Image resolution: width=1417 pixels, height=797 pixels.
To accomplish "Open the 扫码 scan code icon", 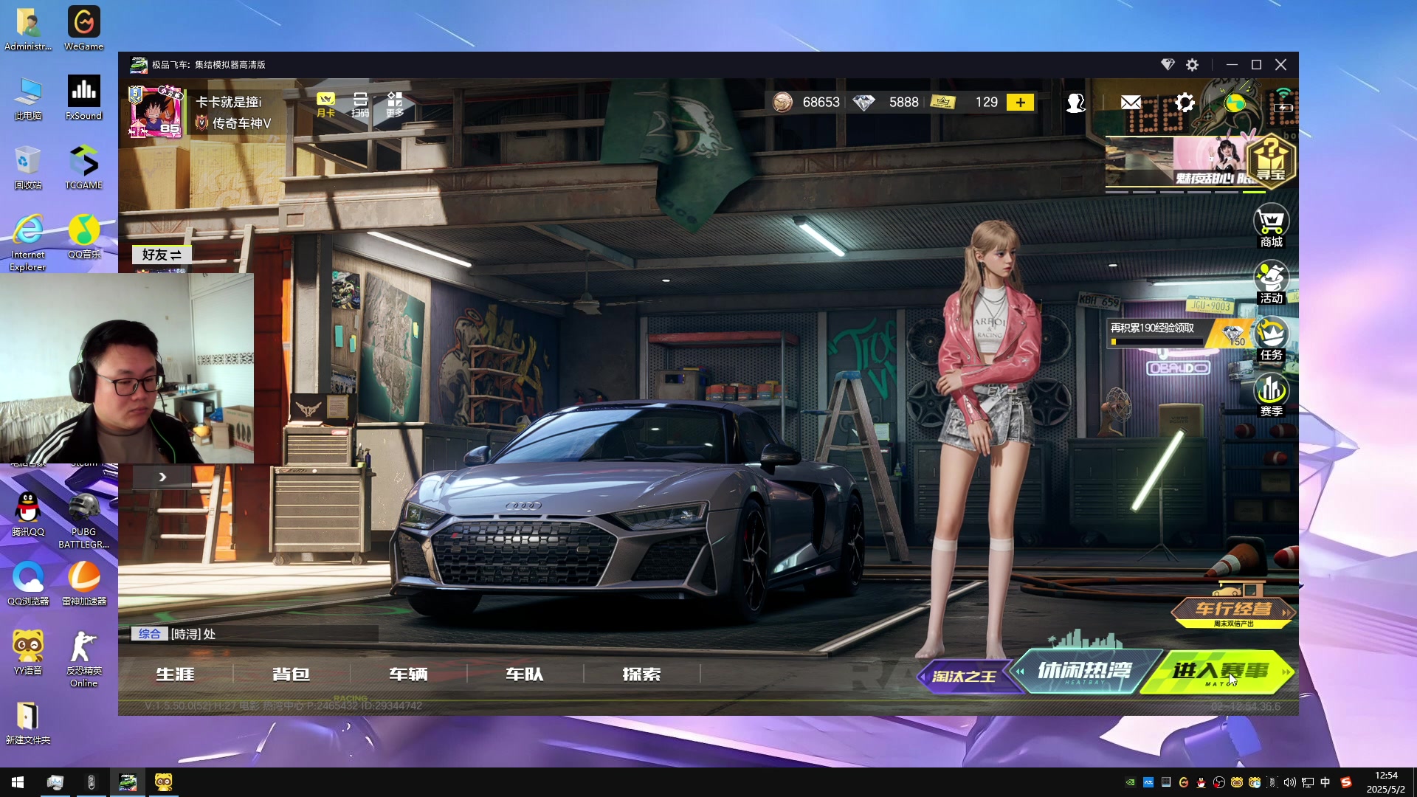I will (360, 105).
